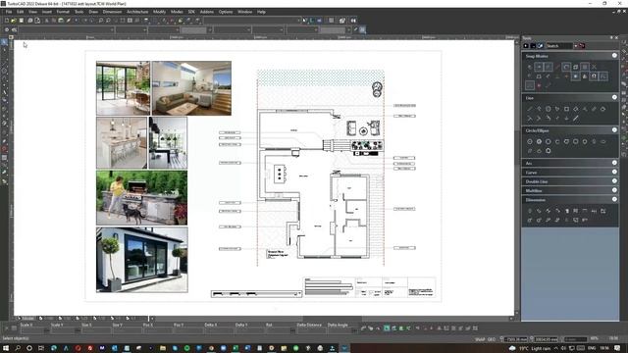Open the Dimension menu
This screenshot has height=353, width=628.
(x=112, y=12)
